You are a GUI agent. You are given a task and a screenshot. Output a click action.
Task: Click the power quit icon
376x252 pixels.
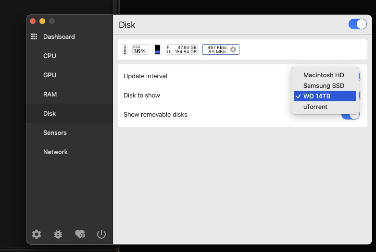[101, 234]
